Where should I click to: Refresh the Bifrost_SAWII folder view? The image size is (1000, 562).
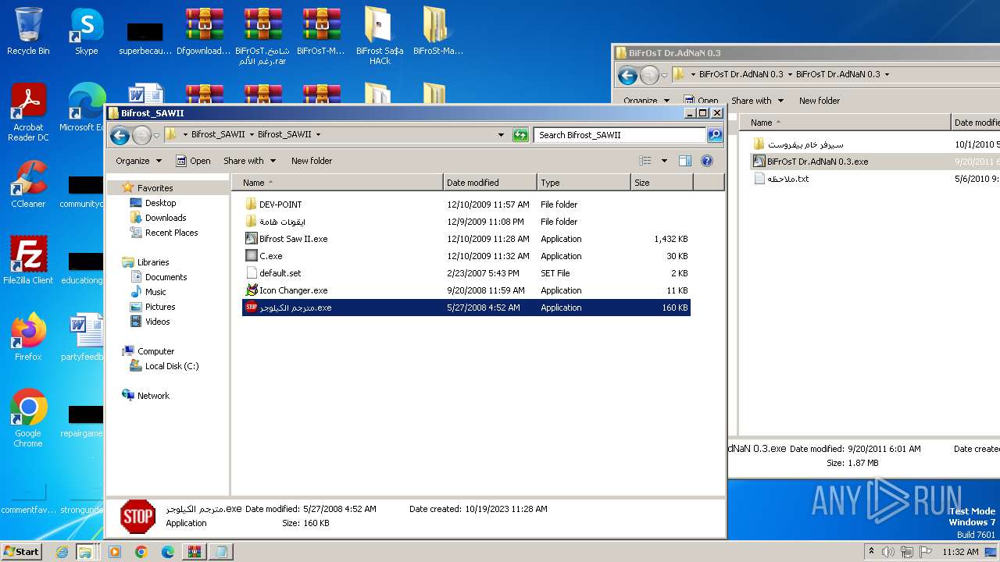click(x=520, y=135)
